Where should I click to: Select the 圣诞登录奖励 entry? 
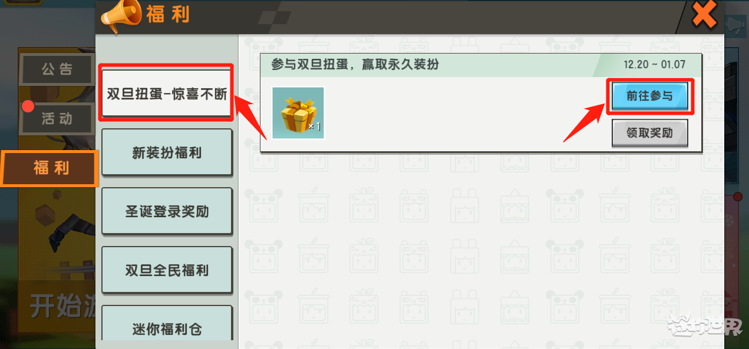click(x=167, y=211)
